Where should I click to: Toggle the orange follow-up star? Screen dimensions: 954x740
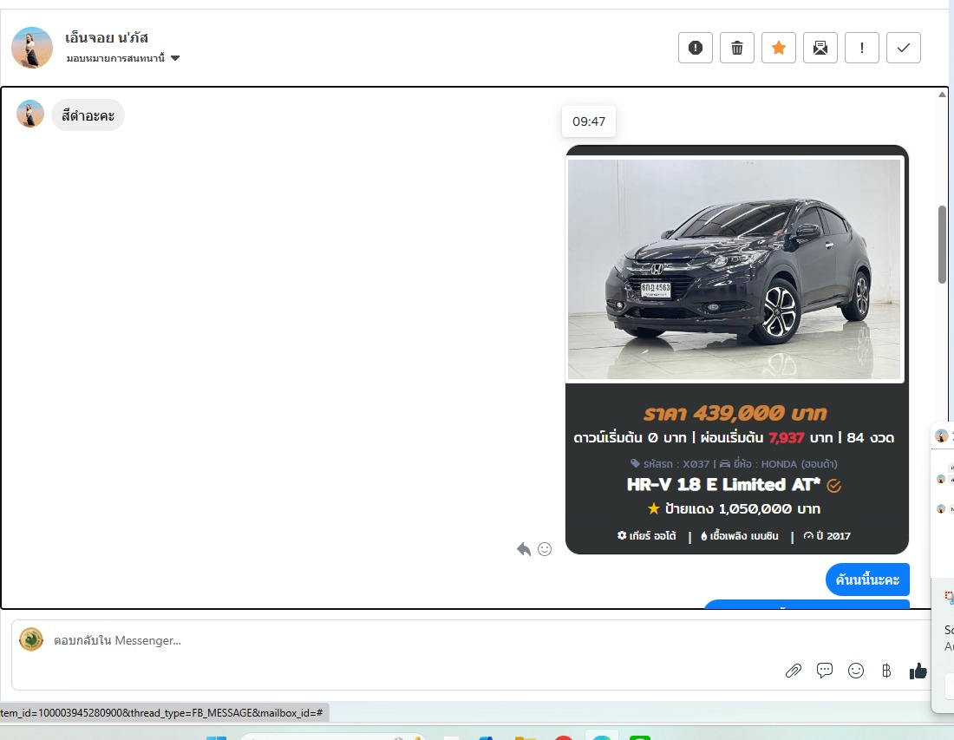tap(778, 48)
